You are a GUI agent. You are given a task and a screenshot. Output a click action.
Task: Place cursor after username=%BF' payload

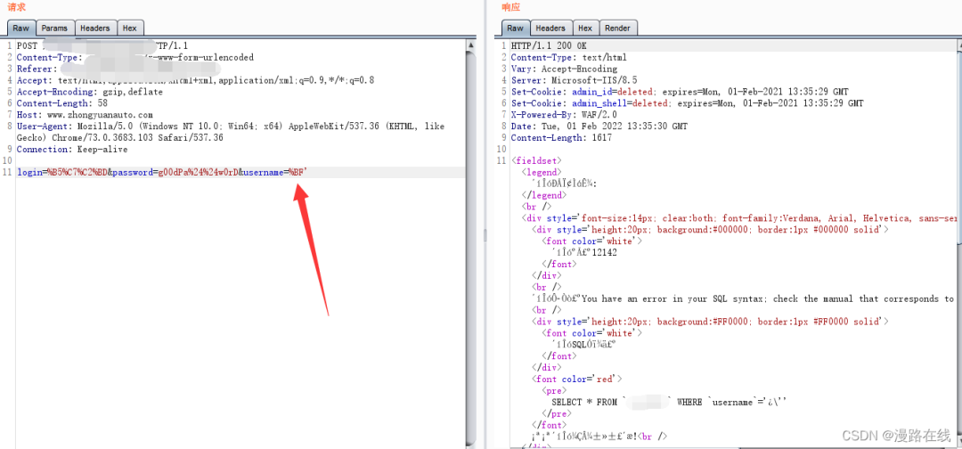pyautogui.click(x=307, y=173)
